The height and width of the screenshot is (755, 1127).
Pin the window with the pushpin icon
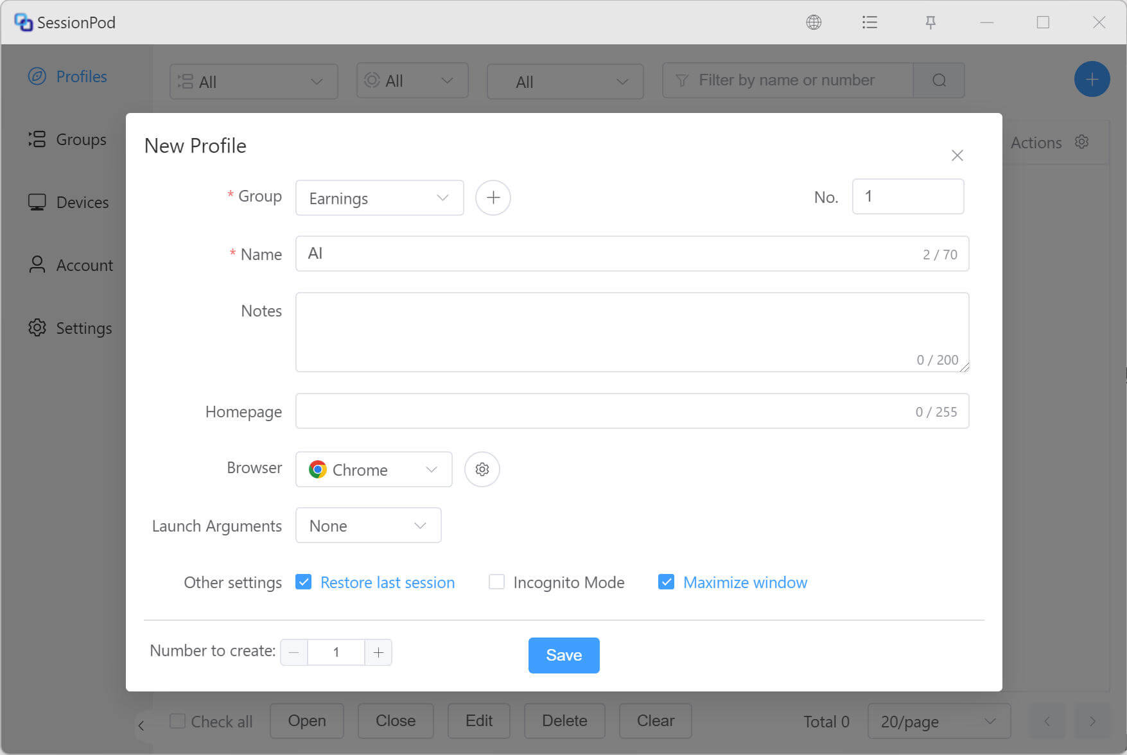tap(930, 22)
